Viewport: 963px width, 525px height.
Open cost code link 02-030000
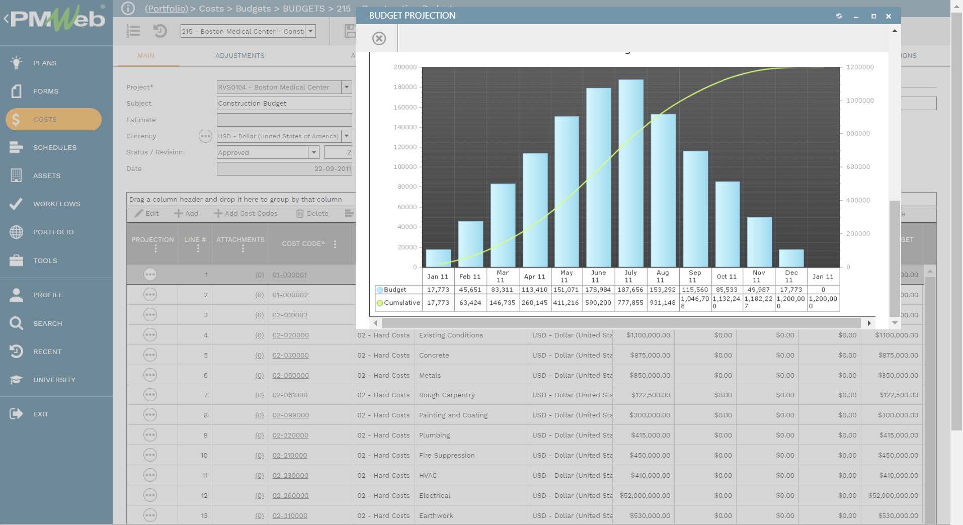tap(290, 355)
